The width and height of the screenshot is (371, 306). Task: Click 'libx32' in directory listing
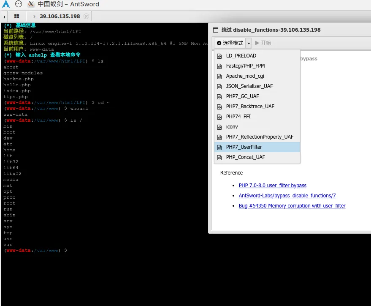tap(12, 174)
